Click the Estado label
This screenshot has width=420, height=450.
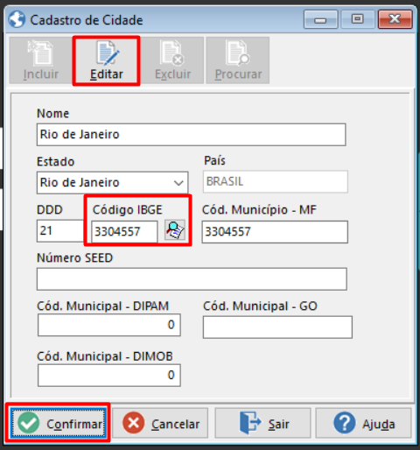[55, 161]
